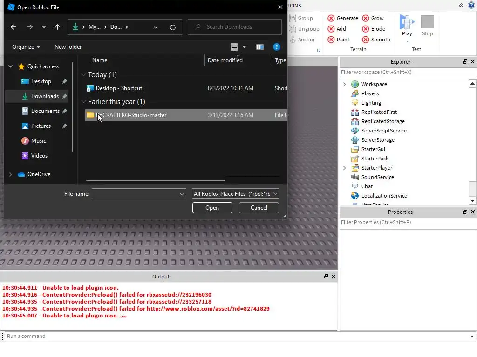Click the Search Downloads field

[x=235, y=27]
